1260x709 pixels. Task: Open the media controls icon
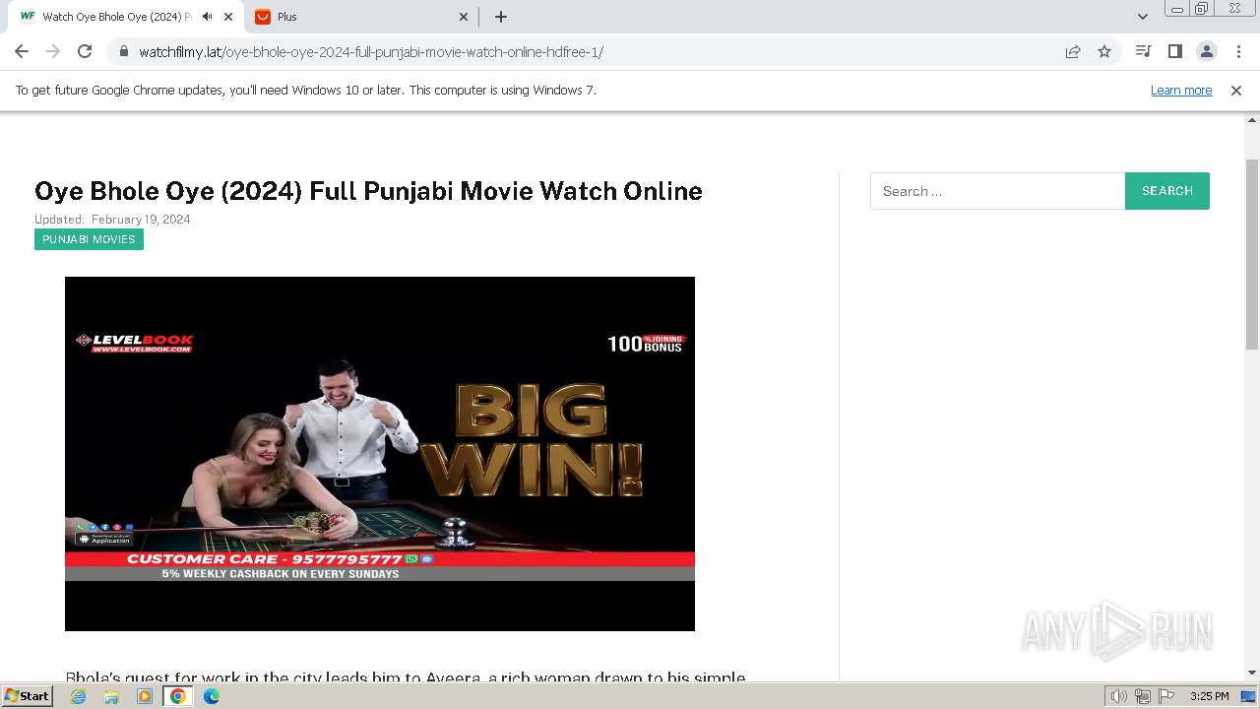click(1143, 51)
